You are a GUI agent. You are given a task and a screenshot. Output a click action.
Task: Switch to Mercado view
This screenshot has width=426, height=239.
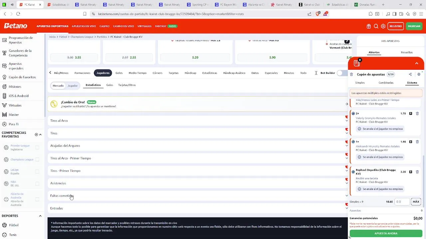(58, 86)
